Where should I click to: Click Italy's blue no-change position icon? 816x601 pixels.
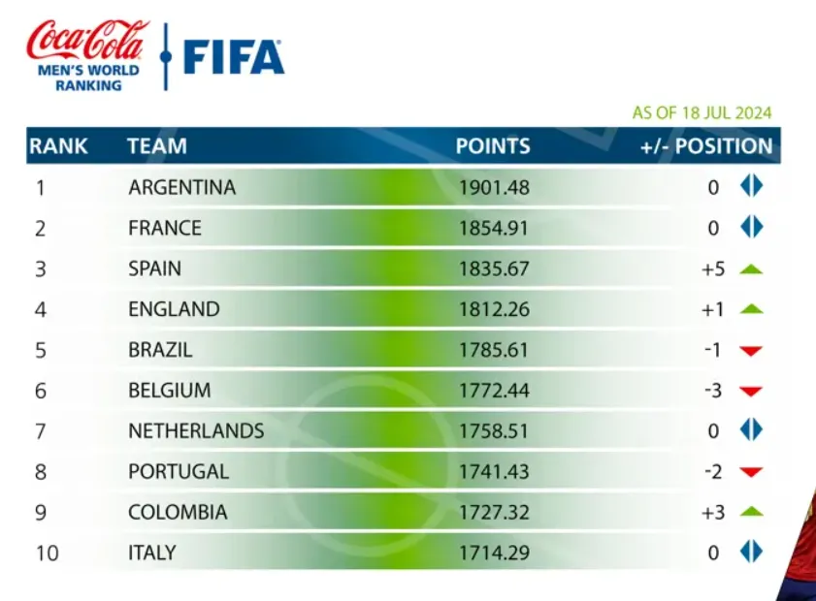coord(751,552)
